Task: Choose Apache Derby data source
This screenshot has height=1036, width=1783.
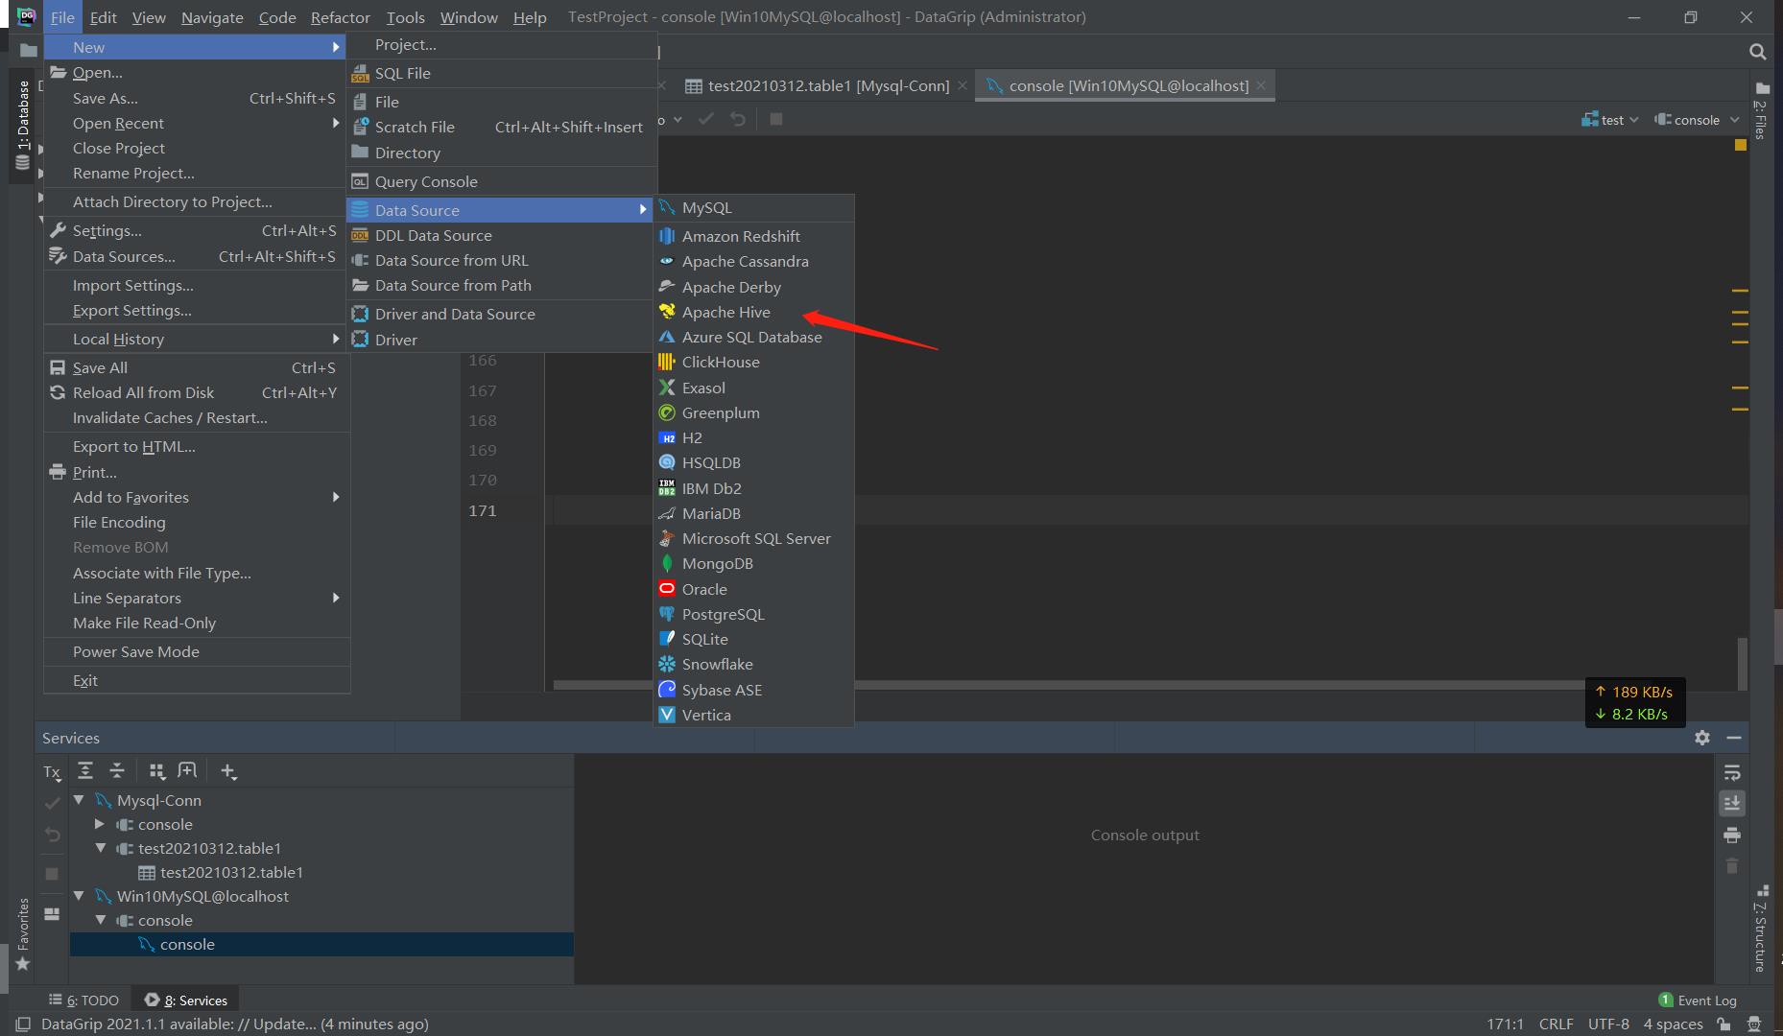Action: [753, 287]
